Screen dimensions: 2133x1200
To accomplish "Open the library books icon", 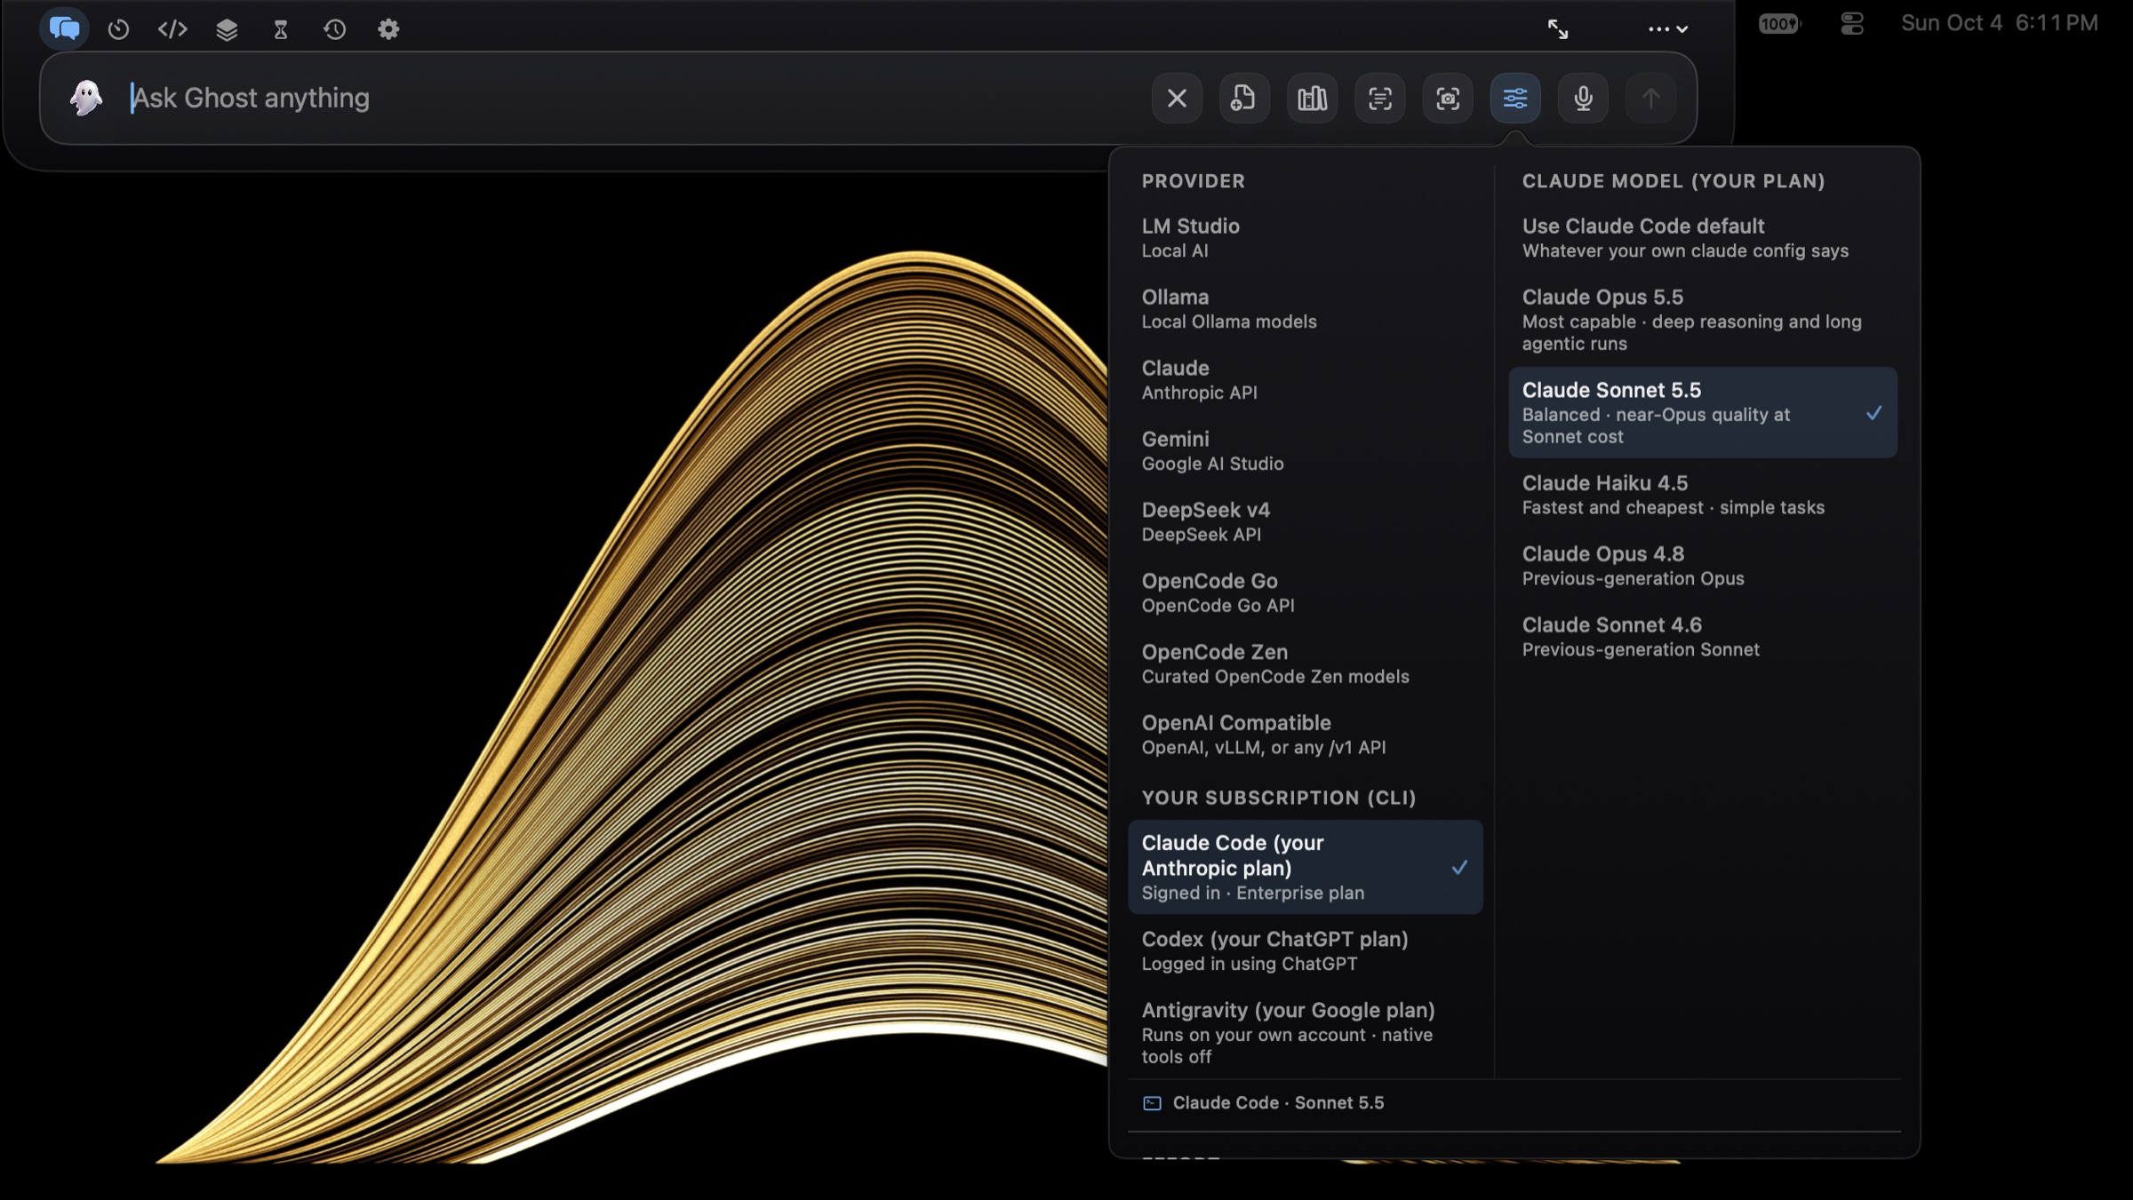I will pos(1312,98).
